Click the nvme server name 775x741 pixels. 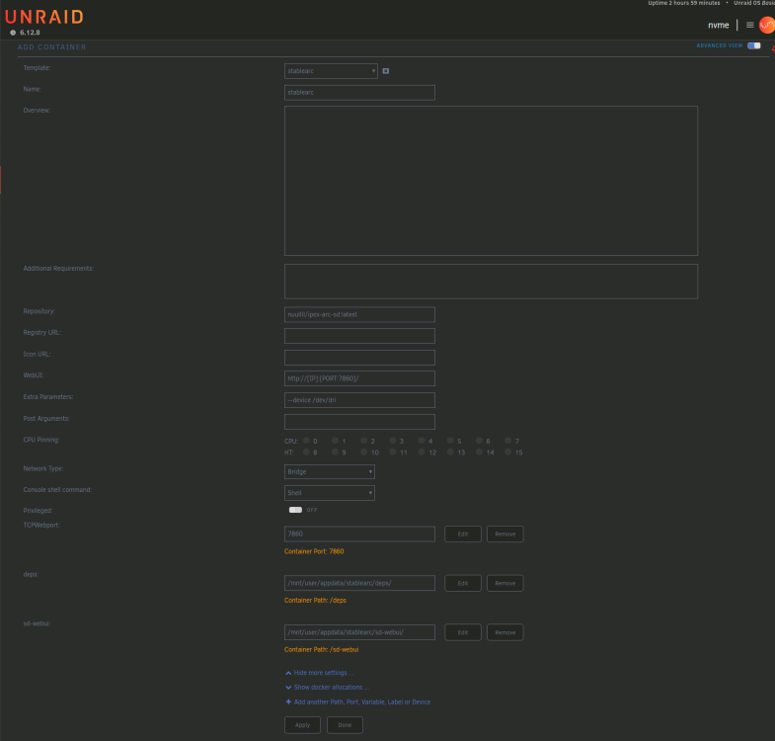718,26
